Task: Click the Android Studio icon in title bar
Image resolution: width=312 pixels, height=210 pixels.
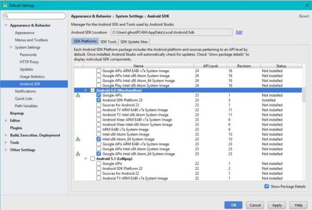Action: tap(5, 4)
